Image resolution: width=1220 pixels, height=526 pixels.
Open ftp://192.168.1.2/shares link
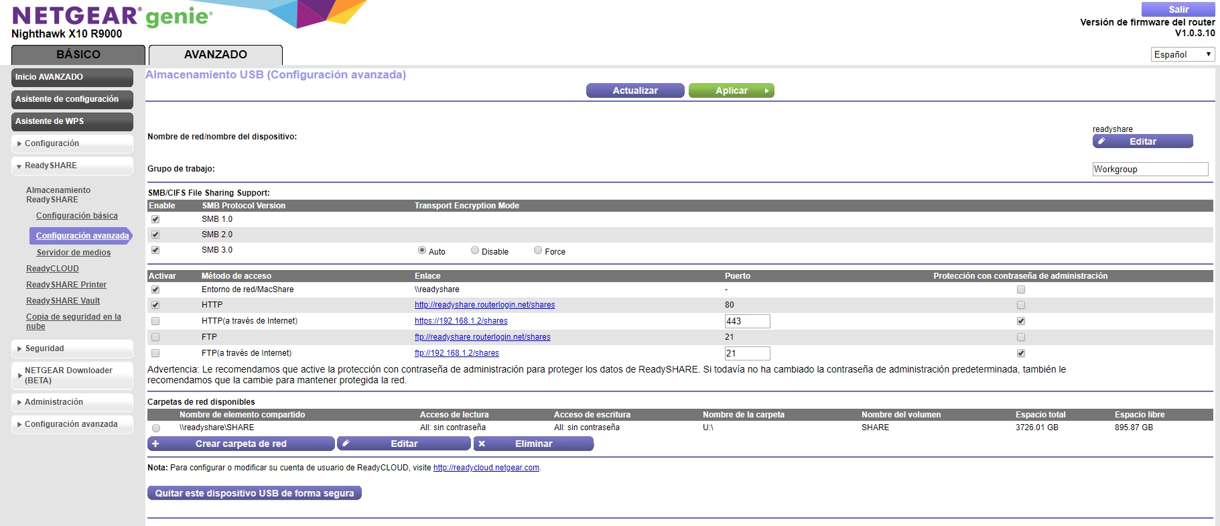457,353
